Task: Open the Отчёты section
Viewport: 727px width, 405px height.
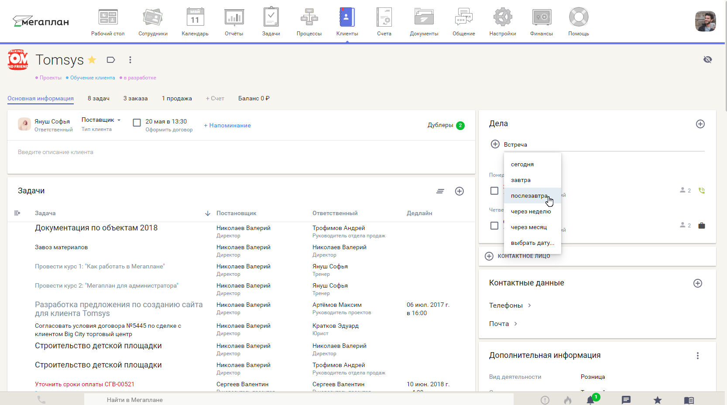Action: coord(234,22)
